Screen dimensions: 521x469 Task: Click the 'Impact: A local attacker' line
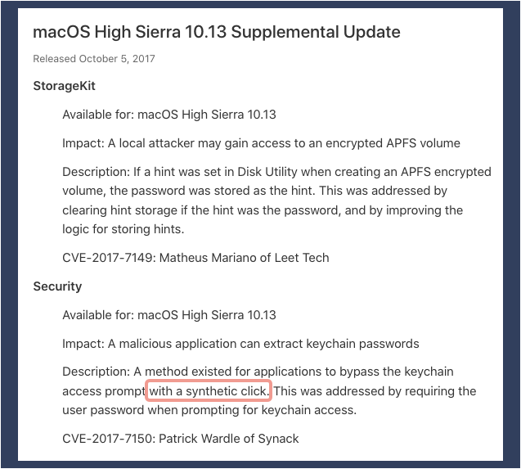[x=261, y=143]
